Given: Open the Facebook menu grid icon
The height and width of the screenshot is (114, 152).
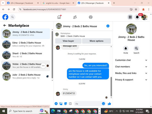Looking at the screenshot, I should [130, 17].
